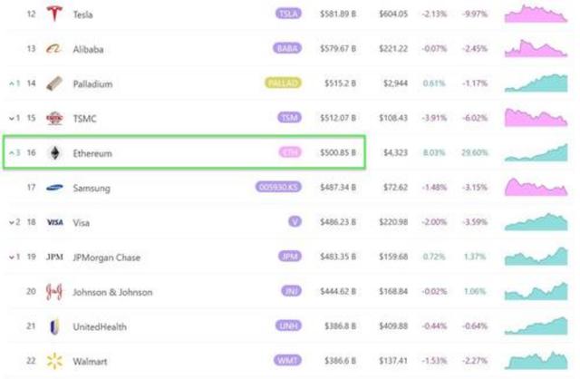Click the Walmart spark logo

click(54, 362)
